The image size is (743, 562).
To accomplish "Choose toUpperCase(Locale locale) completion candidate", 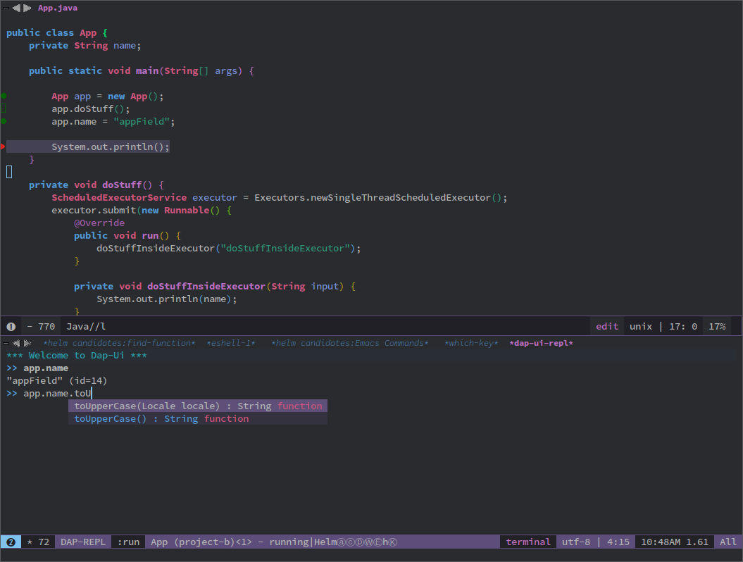I will 198,406.
